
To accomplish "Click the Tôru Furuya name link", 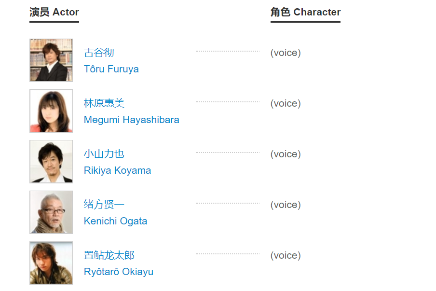I will (x=111, y=69).
